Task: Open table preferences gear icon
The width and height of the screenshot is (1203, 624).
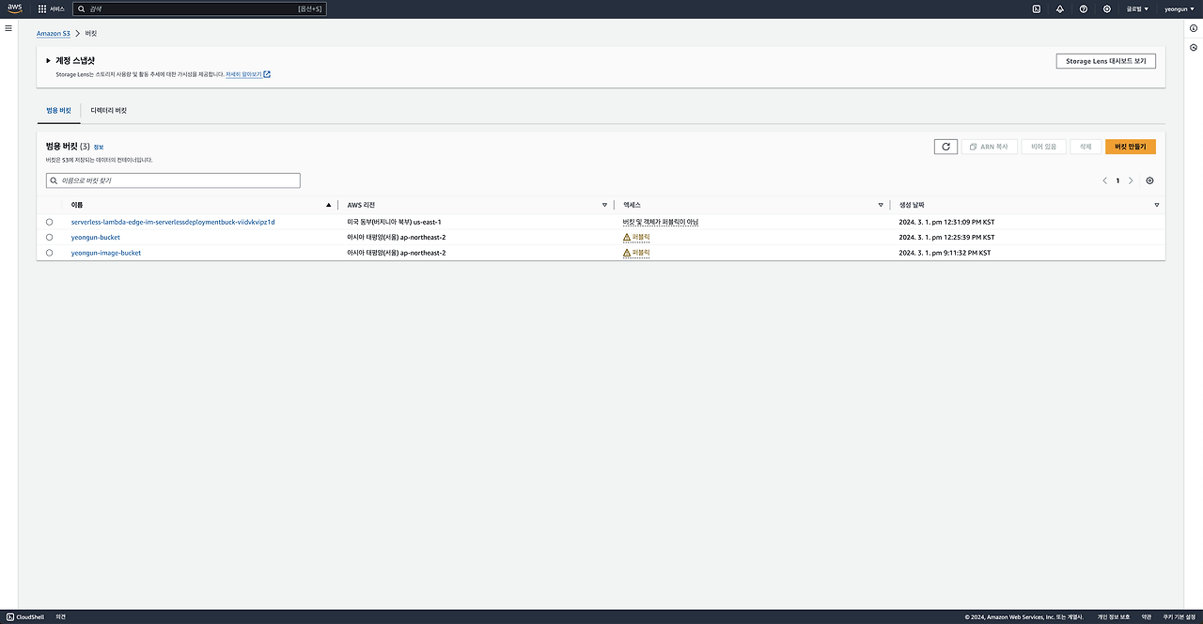Action: click(x=1149, y=180)
